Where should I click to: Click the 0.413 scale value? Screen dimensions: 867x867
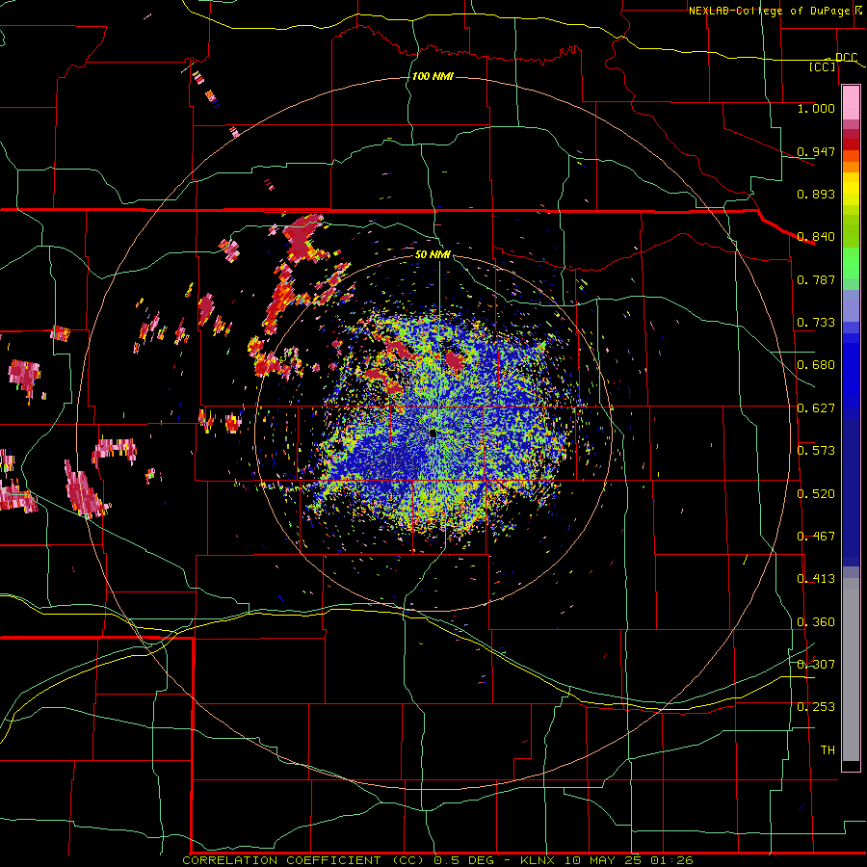816,579
